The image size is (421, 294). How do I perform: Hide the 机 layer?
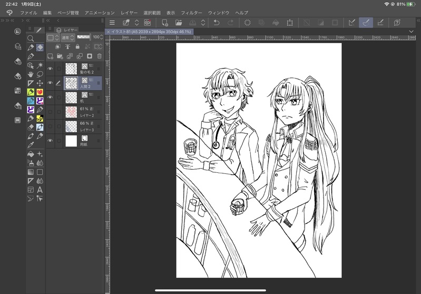coord(50,97)
